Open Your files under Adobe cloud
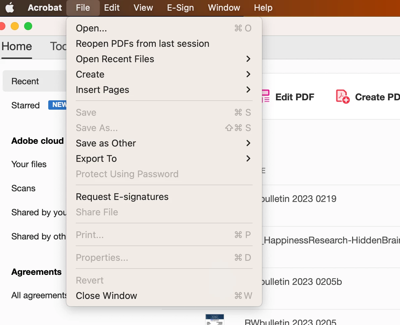The image size is (400, 325). (x=29, y=164)
